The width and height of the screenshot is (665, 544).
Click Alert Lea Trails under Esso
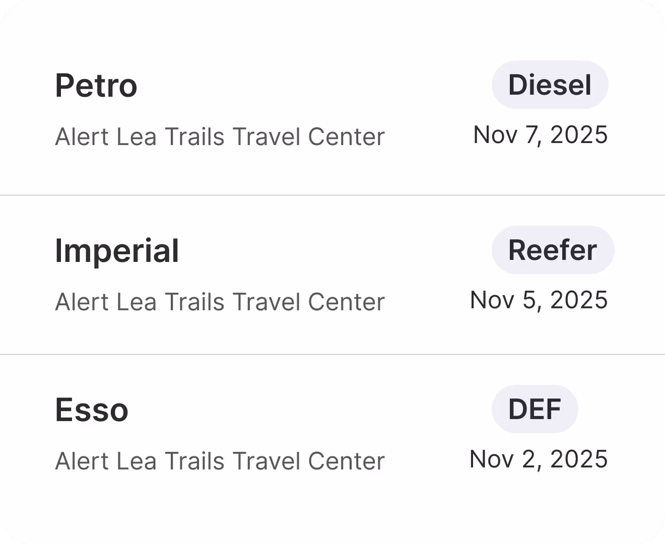220,460
